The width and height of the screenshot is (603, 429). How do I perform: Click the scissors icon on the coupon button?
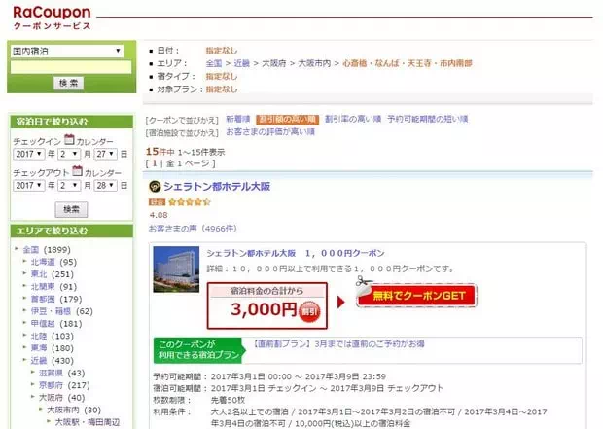364,282
